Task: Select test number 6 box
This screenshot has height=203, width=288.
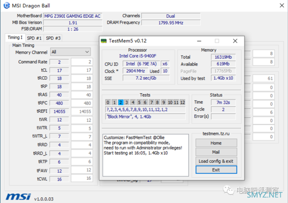Action: (x=145, y=102)
